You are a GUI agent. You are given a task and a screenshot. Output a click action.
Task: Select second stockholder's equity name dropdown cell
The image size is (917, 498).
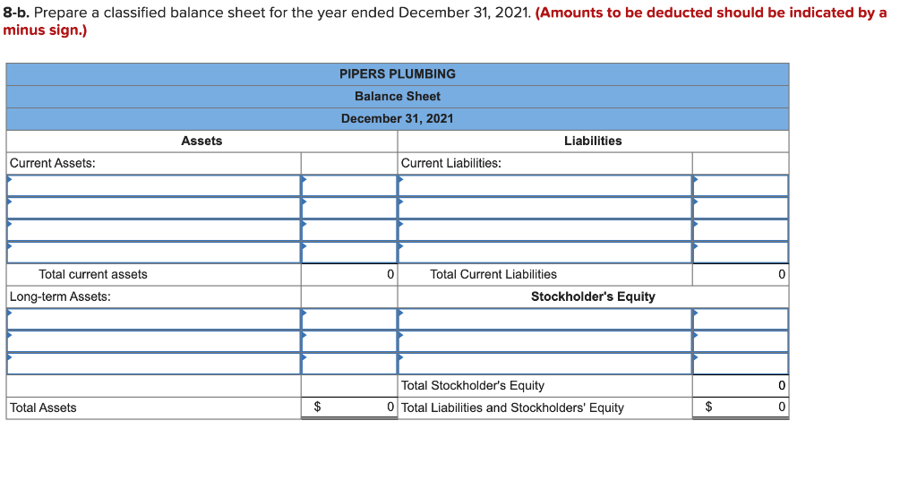pyautogui.click(x=545, y=341)
